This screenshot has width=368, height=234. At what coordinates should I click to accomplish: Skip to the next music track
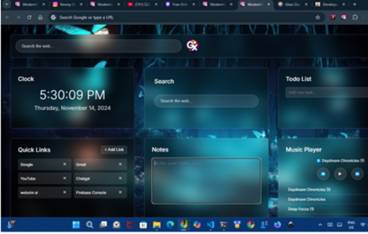(357, 174)
